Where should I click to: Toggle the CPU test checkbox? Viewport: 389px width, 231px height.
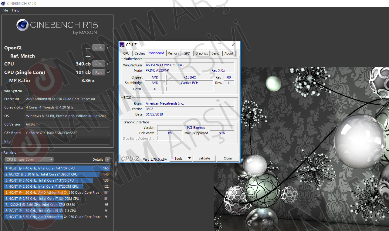pyautogui.click(x=109, y=64)
